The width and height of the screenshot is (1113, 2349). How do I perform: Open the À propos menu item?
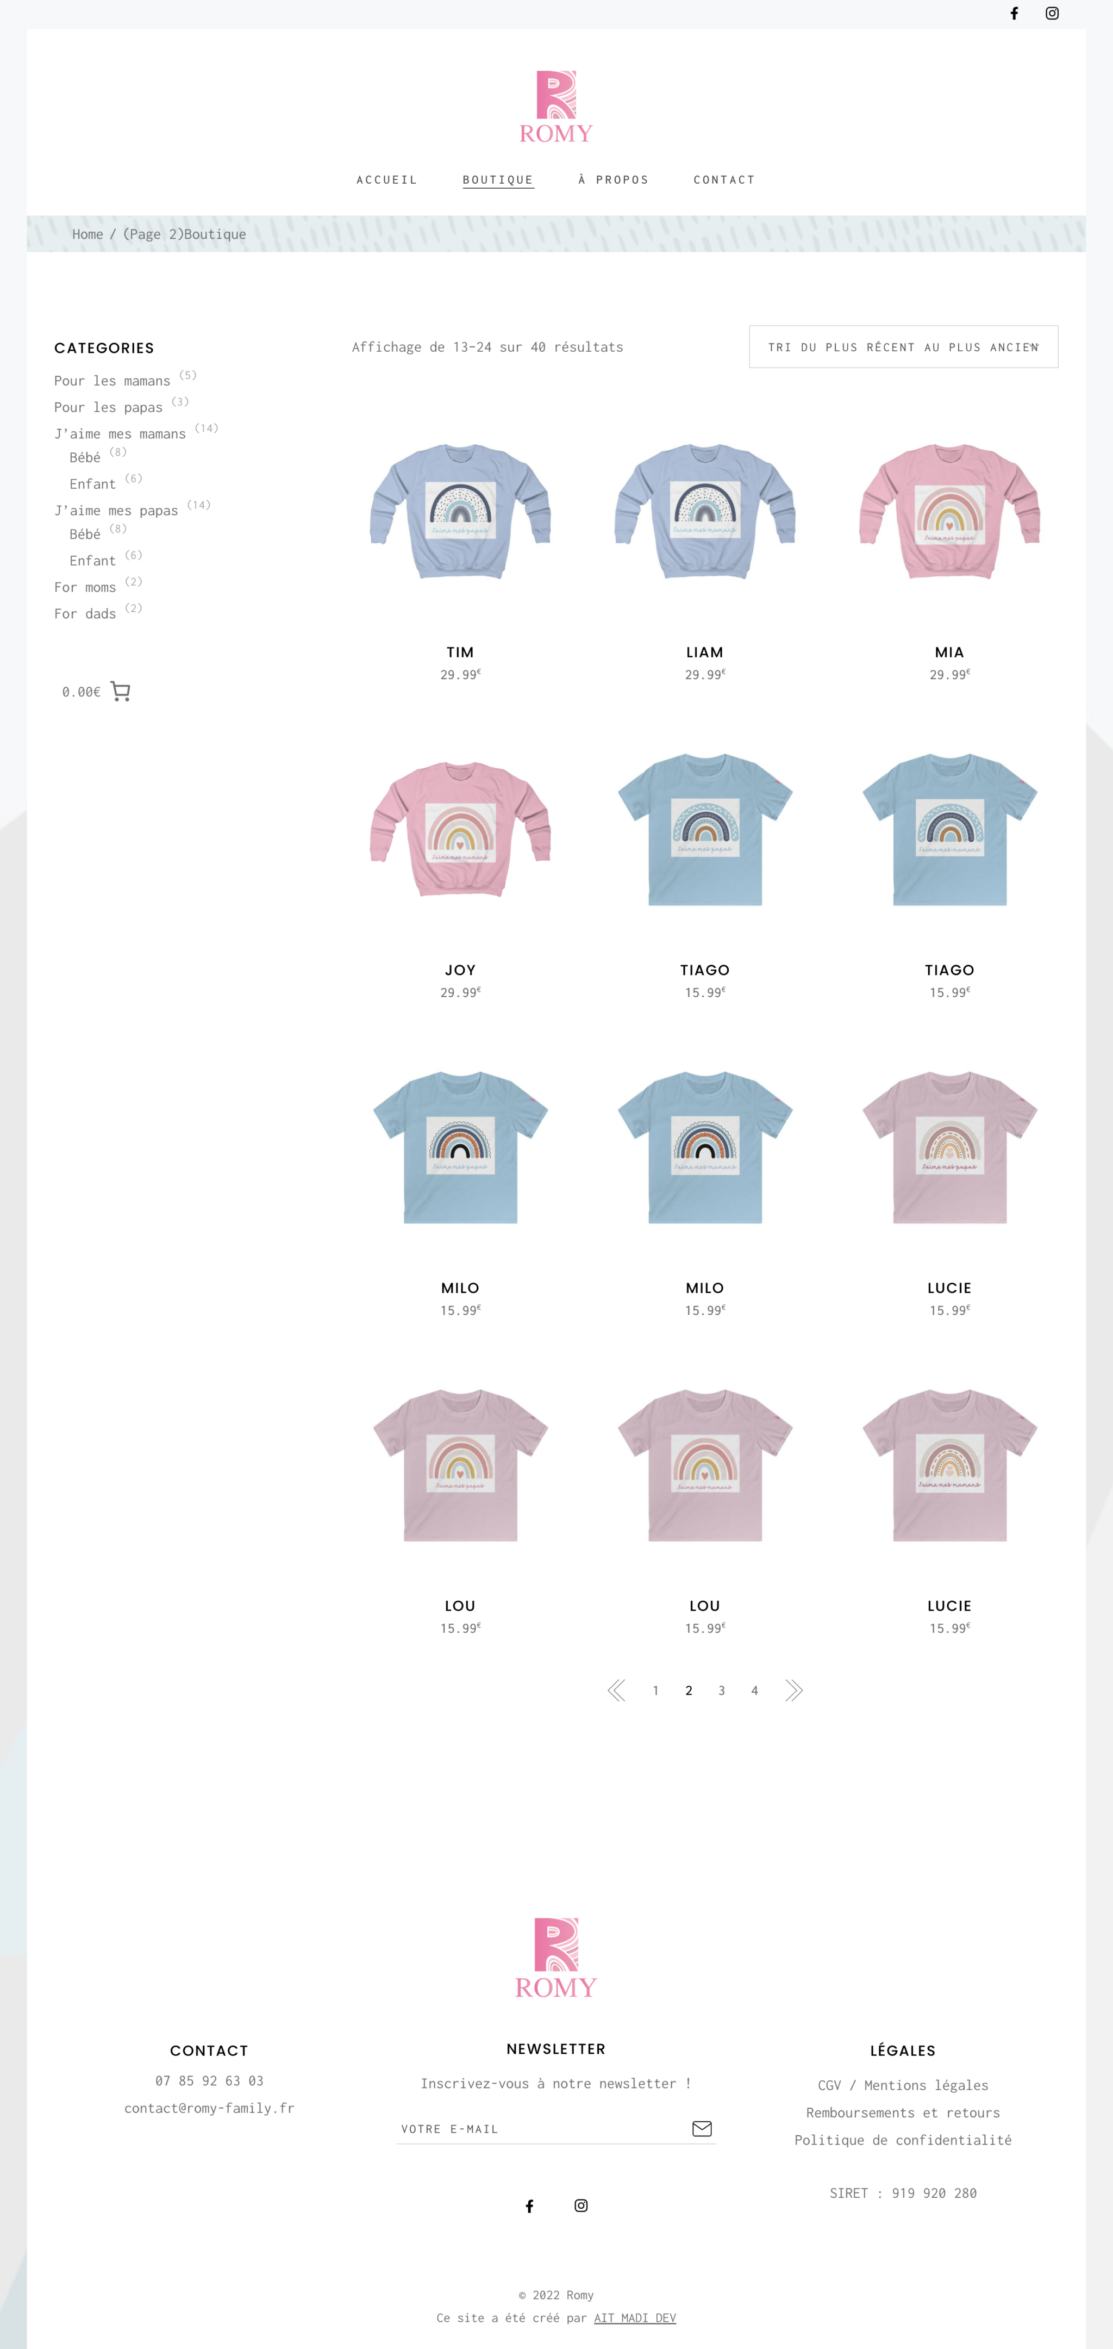614,179
